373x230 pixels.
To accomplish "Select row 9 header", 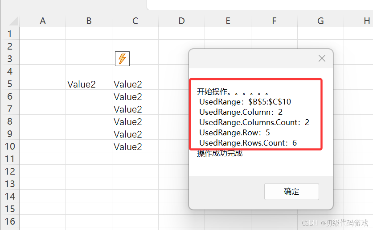I will coord(10,134).
